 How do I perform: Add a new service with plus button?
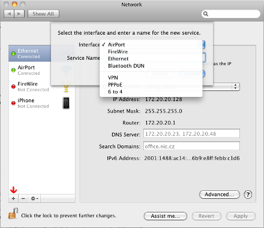tap(13, 199)
